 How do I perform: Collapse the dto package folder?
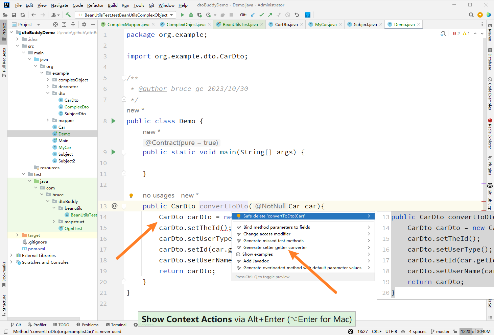pos(48,93)
